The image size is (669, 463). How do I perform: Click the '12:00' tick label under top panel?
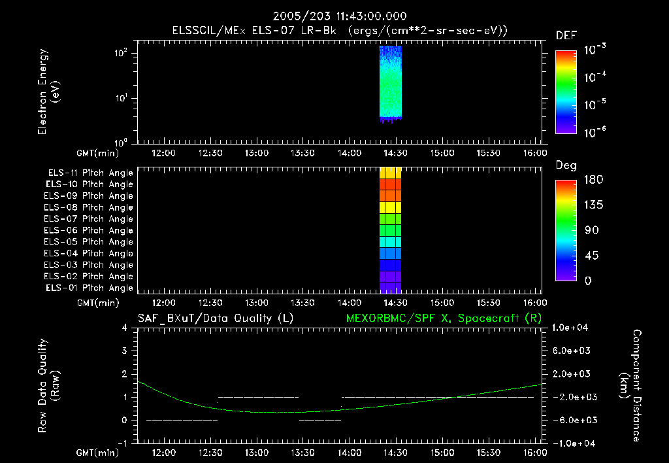pos(163,153)
